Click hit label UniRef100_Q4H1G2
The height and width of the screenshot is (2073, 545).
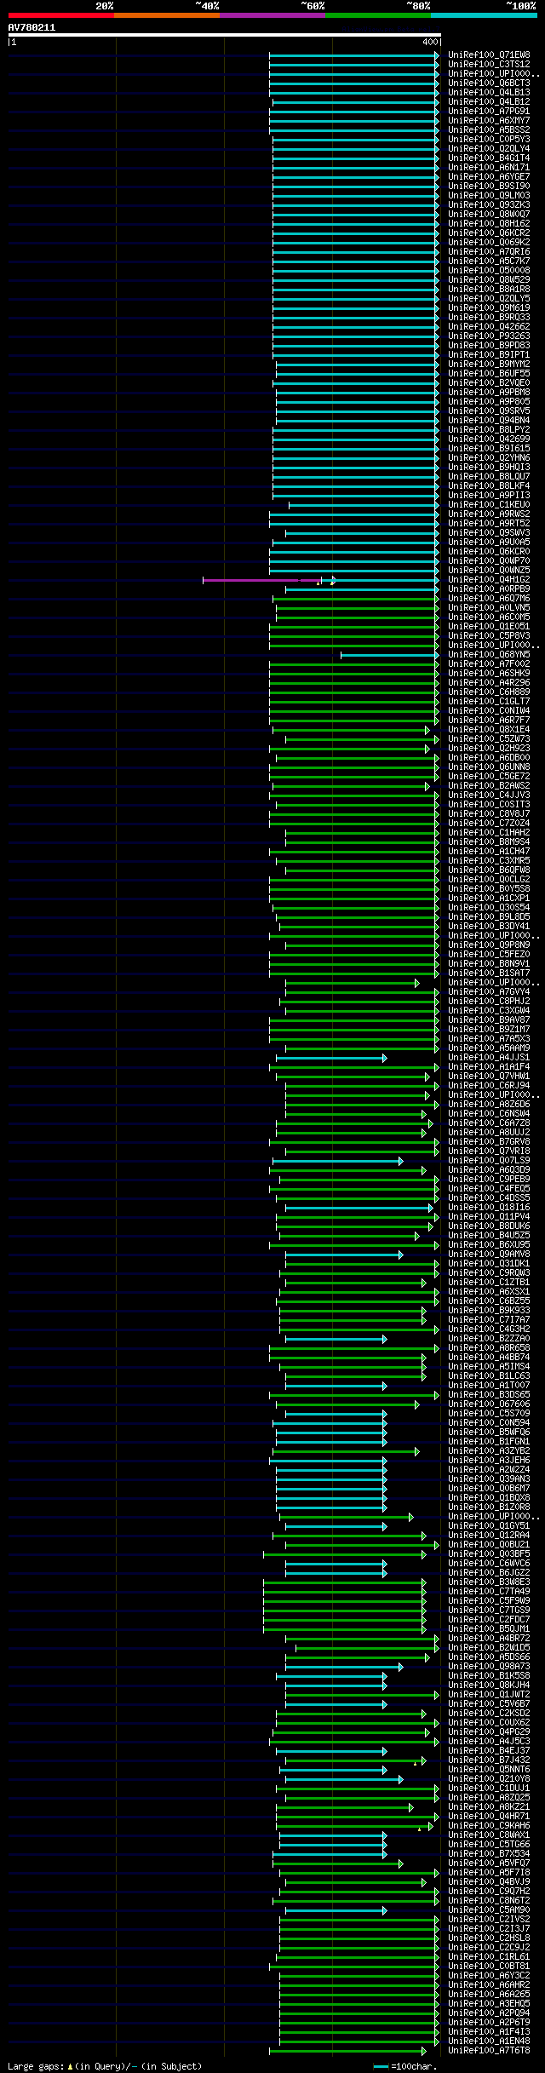point(489,580)
